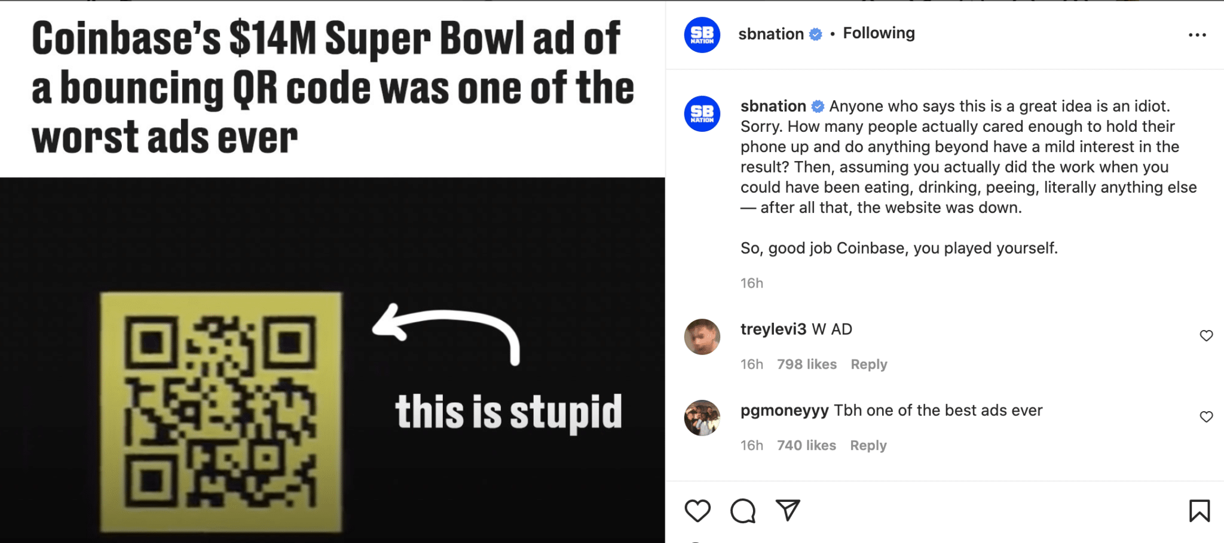1224x543 pixels.
Task: Click the Following button in header
Action: (x=879, y=33)
